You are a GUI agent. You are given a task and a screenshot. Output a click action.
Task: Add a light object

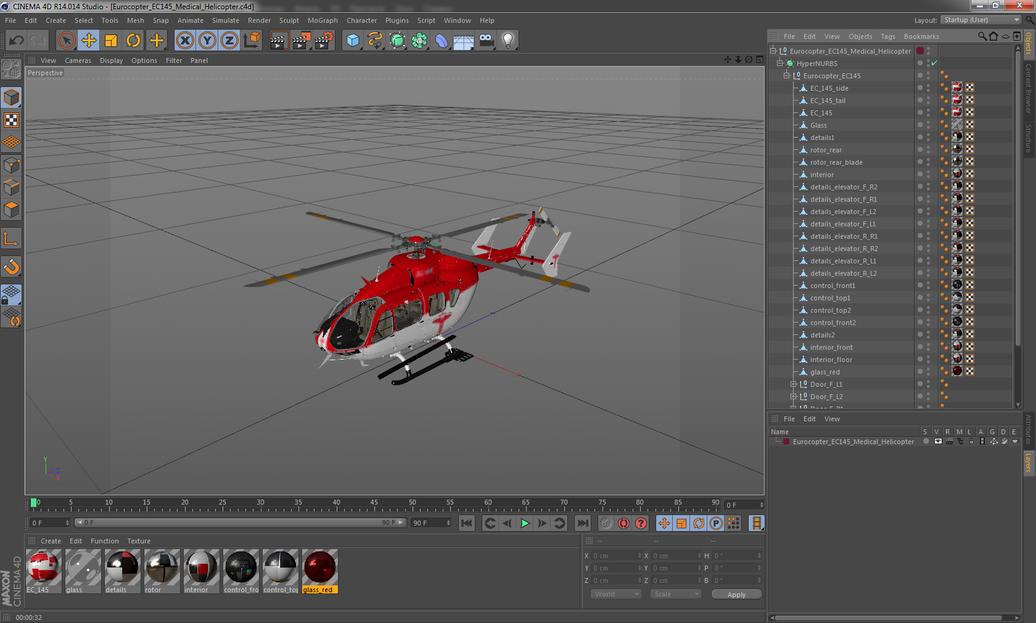click(x=508, y=41)
